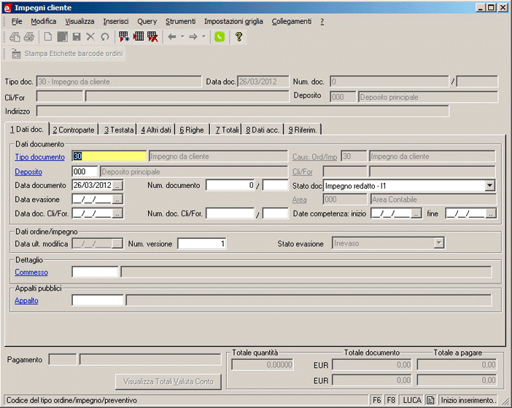Click Visualizza Totali Valuta Conto button
Screen dimensions: 512x408
click(x=168, y=381)
